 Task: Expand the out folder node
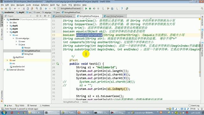7,60
